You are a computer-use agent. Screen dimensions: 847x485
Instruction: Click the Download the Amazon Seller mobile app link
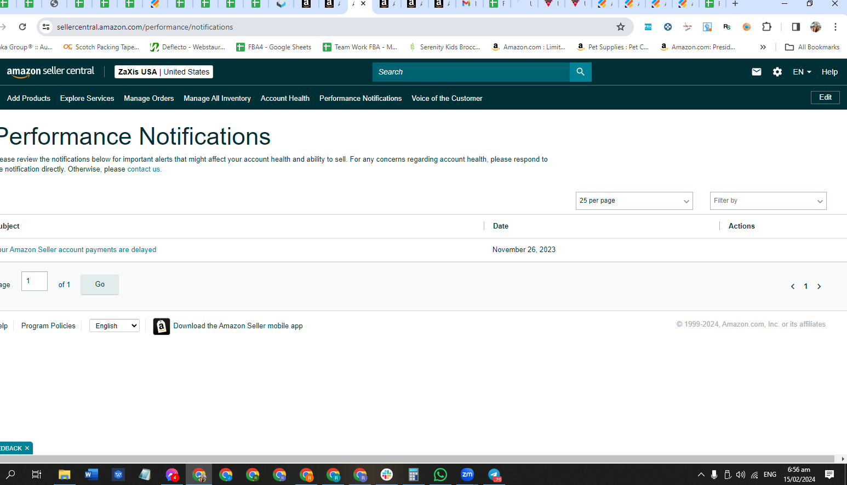(x=238, y=326)
